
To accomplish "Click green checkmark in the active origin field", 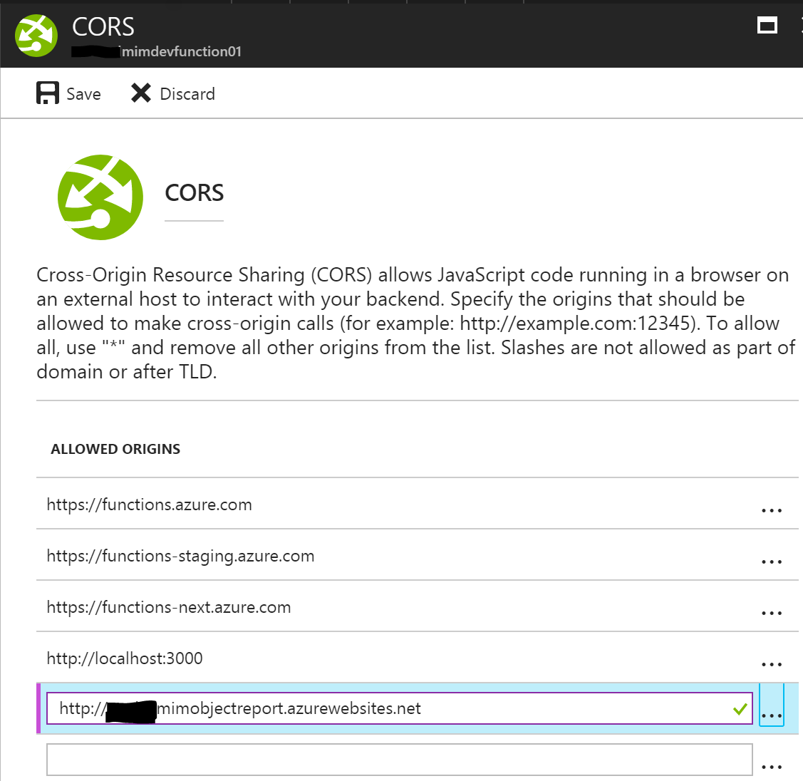I will pos(740,709).
